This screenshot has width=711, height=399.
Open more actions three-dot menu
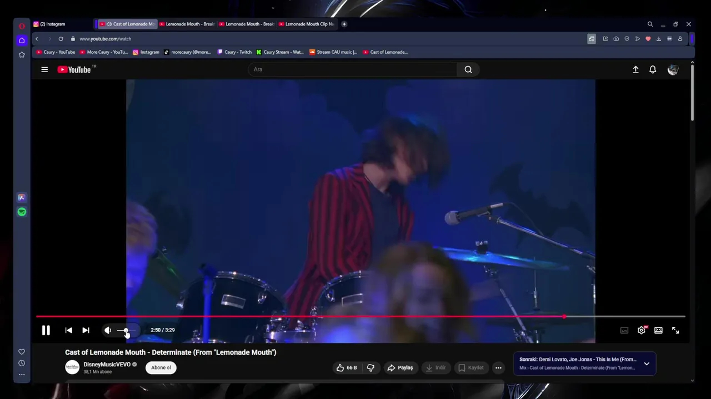(x=498, y=367)
